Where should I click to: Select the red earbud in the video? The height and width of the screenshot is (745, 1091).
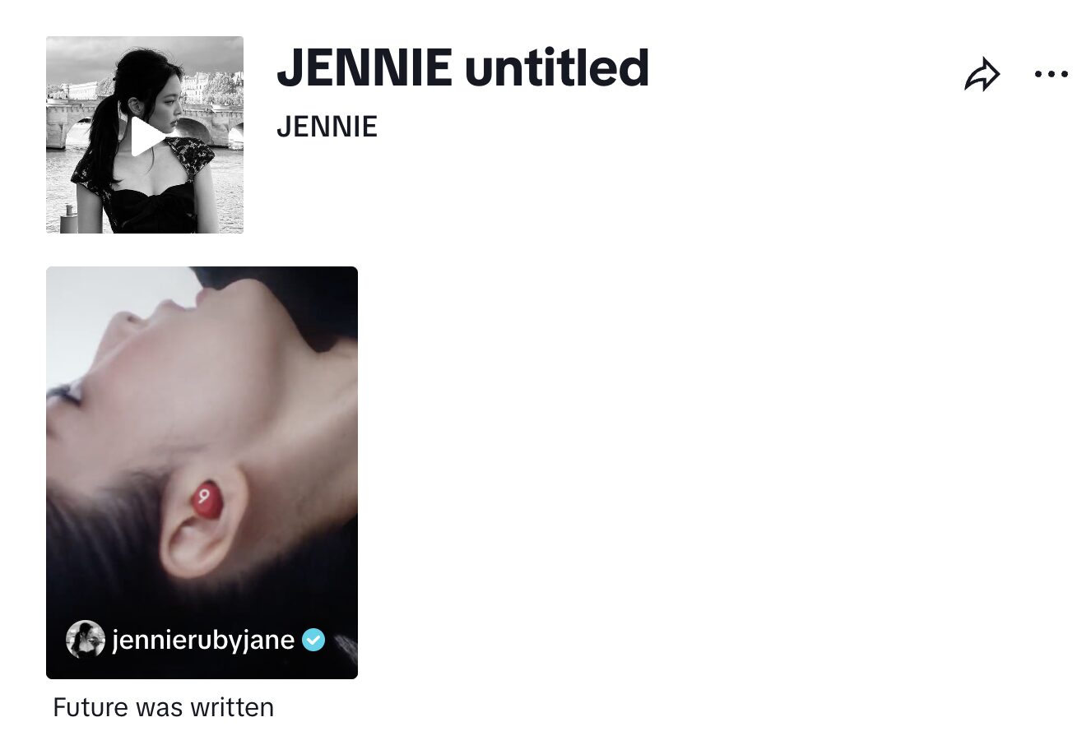[207, 500]
